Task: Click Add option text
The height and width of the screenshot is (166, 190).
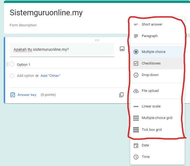Action: click(25, 76)
